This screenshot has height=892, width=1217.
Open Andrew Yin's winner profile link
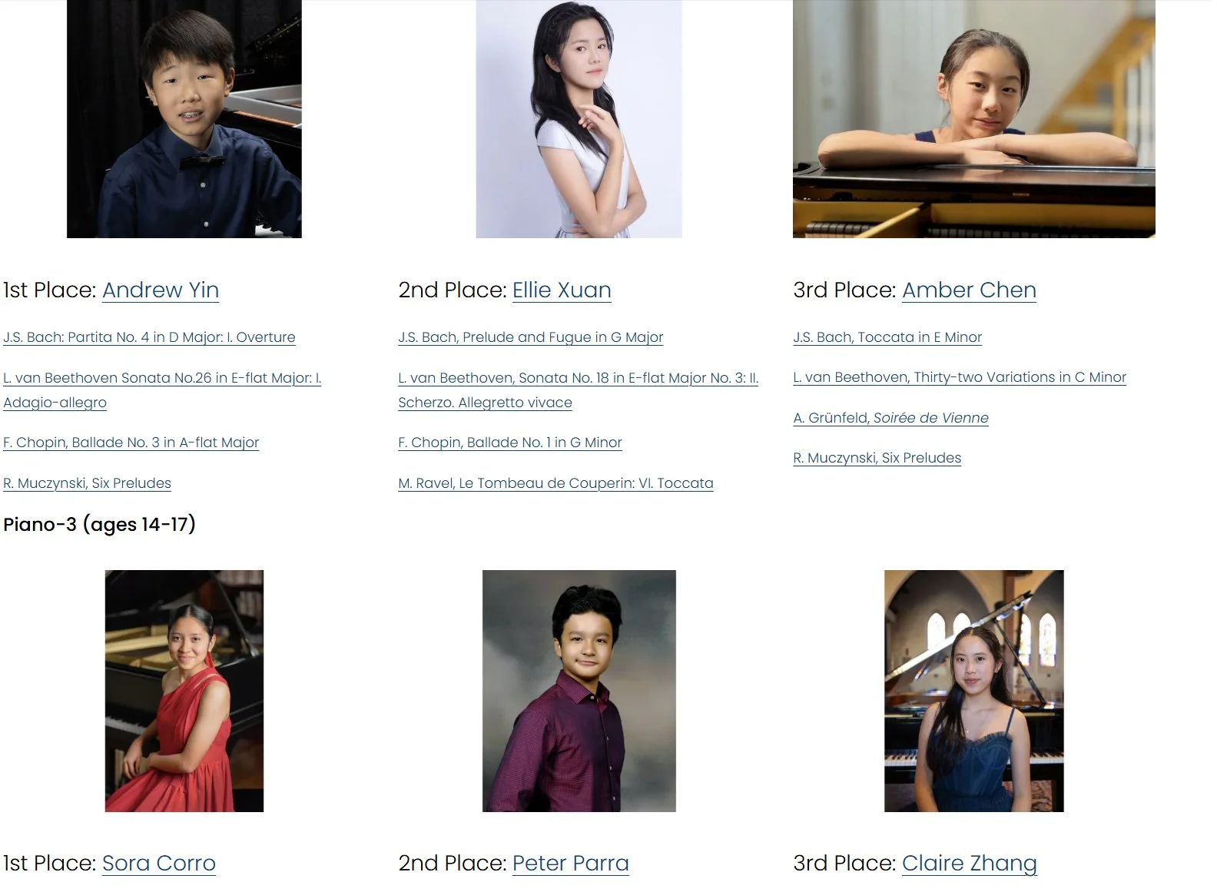[x=161, y=290]
